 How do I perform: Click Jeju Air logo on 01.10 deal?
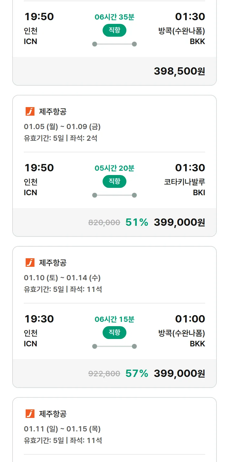30,263
